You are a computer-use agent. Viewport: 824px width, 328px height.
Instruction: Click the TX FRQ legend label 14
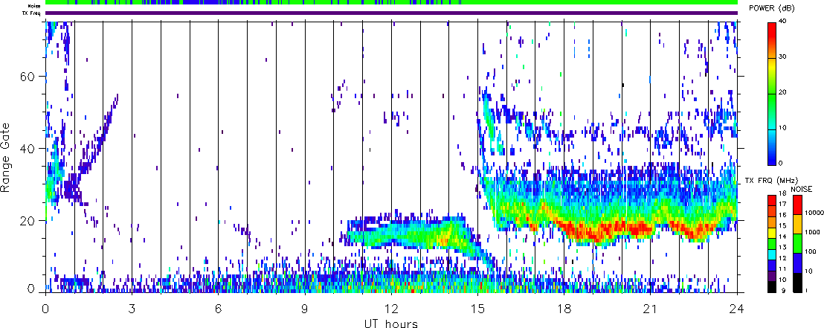point(784,237)
